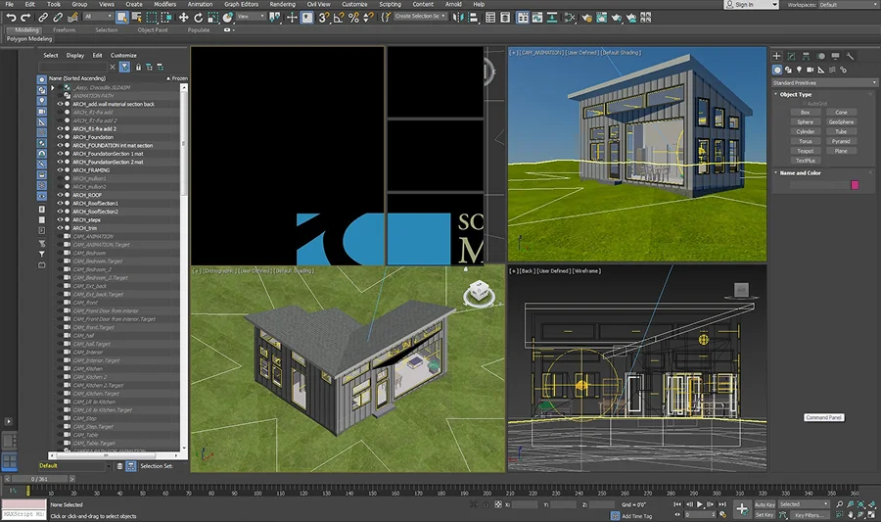The width and height of the screenshot is (881, 522).
Task: Select the Move transform tool
Action: pos(183,17)
